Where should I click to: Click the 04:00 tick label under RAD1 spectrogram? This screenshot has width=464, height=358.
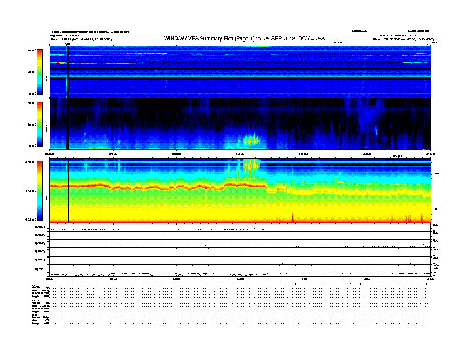point(113,154)
